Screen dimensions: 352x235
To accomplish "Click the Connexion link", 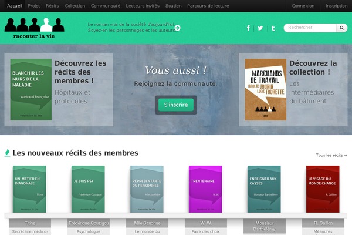I will [303, 6].
